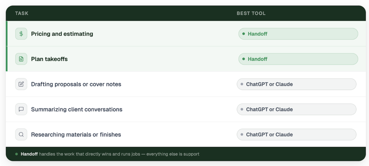The image size is (369, 166).
Task: Click the dollar sign icon for Pricing and estimating
Action: tap(21, 34)
